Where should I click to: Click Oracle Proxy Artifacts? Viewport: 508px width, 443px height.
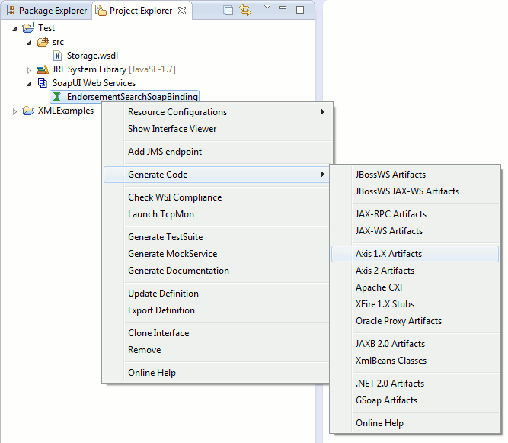[x=398, y=321]
